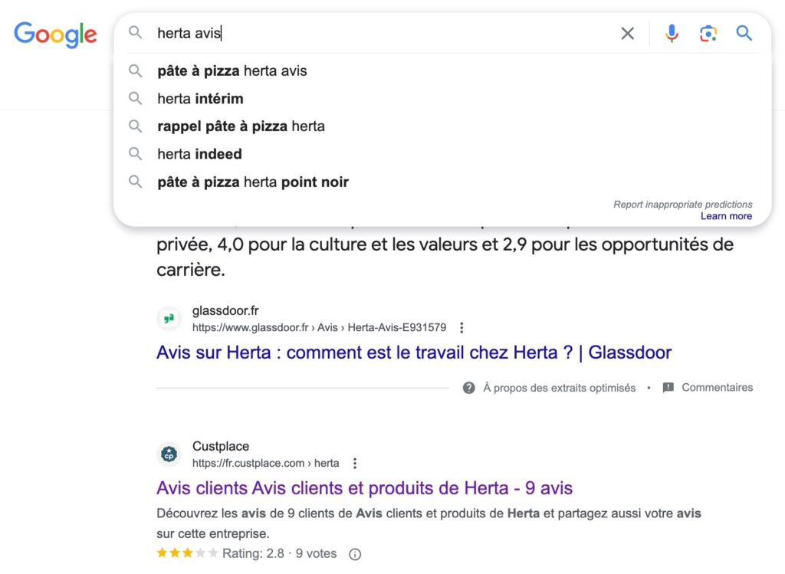The width and height of the screenshot is (785, 574).
Task: Open the three-dot menu on the Glassdoor result
Action: (x=461, y=326)
